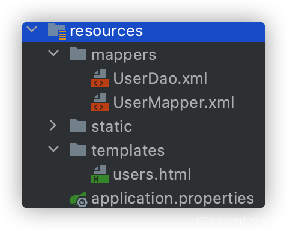Click the resources folder icon
Viewport: 287px width, 230px height.
57,31
